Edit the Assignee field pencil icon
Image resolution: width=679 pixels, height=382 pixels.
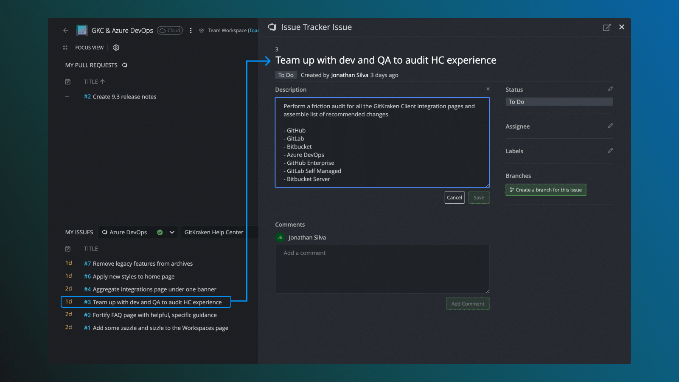(610, 126)
